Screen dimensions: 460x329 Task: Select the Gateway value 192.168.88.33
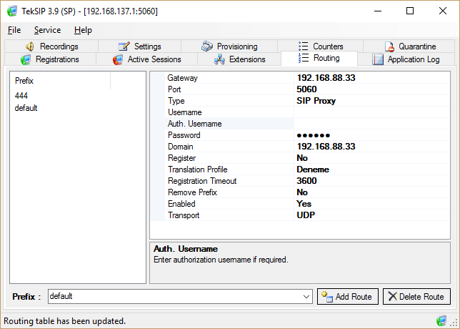[x=326, y=77]
